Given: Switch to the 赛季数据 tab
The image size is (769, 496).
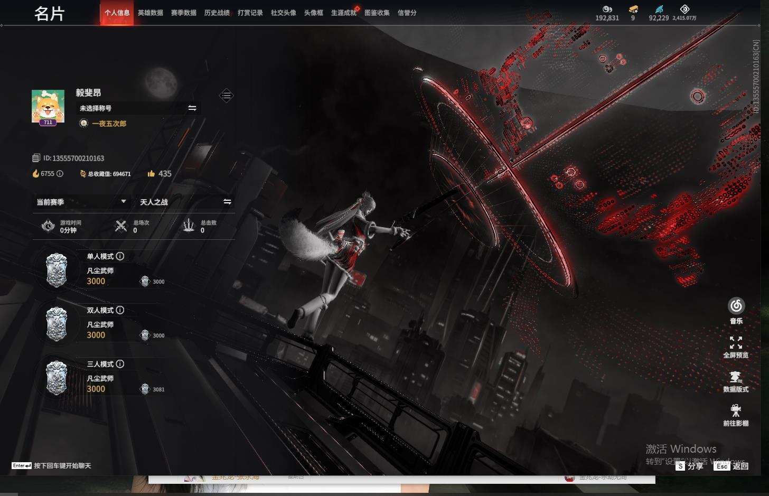Looking at the screenshot, I should (x=183, y=13).
